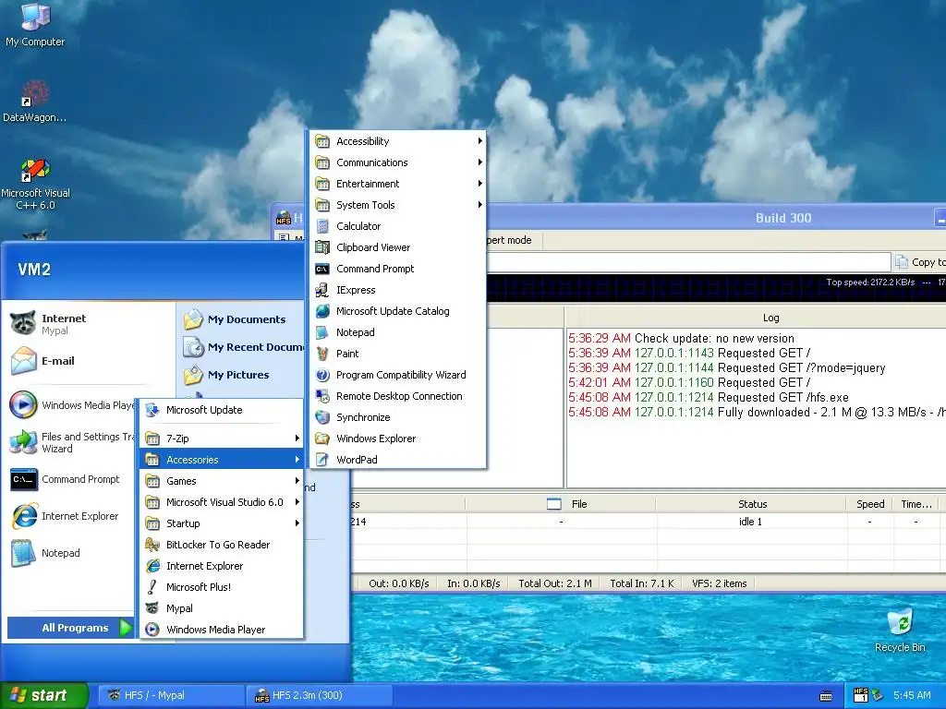Click the HFS system tray icon
This screenshot has height=709, width=946.
pos(861,695)
